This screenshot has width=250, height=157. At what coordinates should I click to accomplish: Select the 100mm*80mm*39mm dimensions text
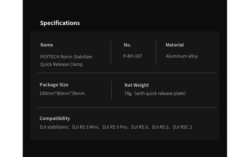click(x=62, y=93)
